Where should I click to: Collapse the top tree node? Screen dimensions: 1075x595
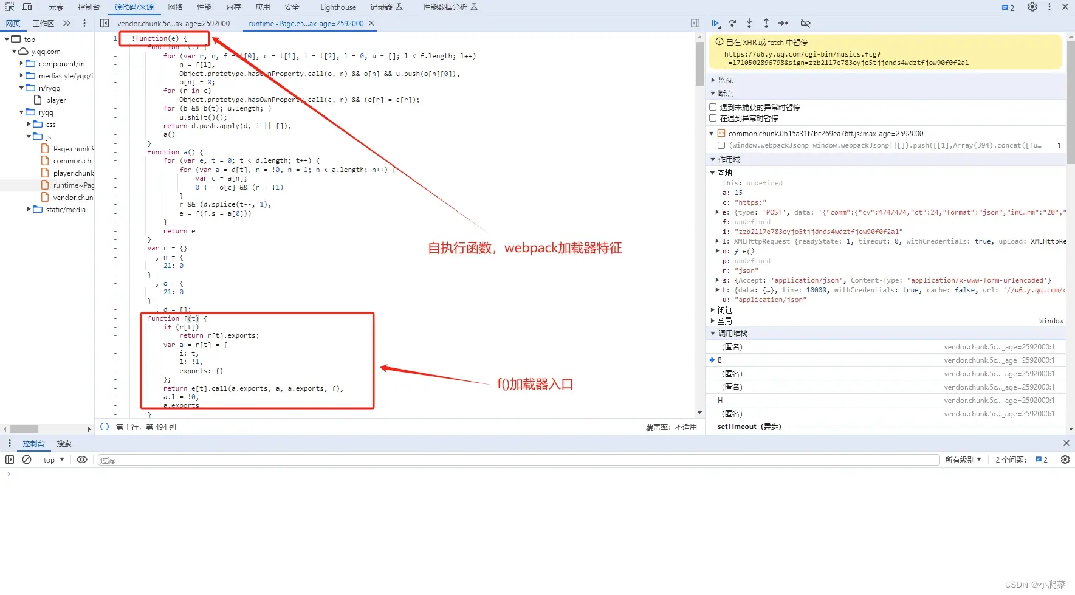(7, 39)
